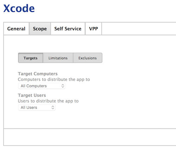Screen dimensions: 176x153
Task: Click the Target Computers heading label
Action: pyautogui.click(x=38, y=74)
